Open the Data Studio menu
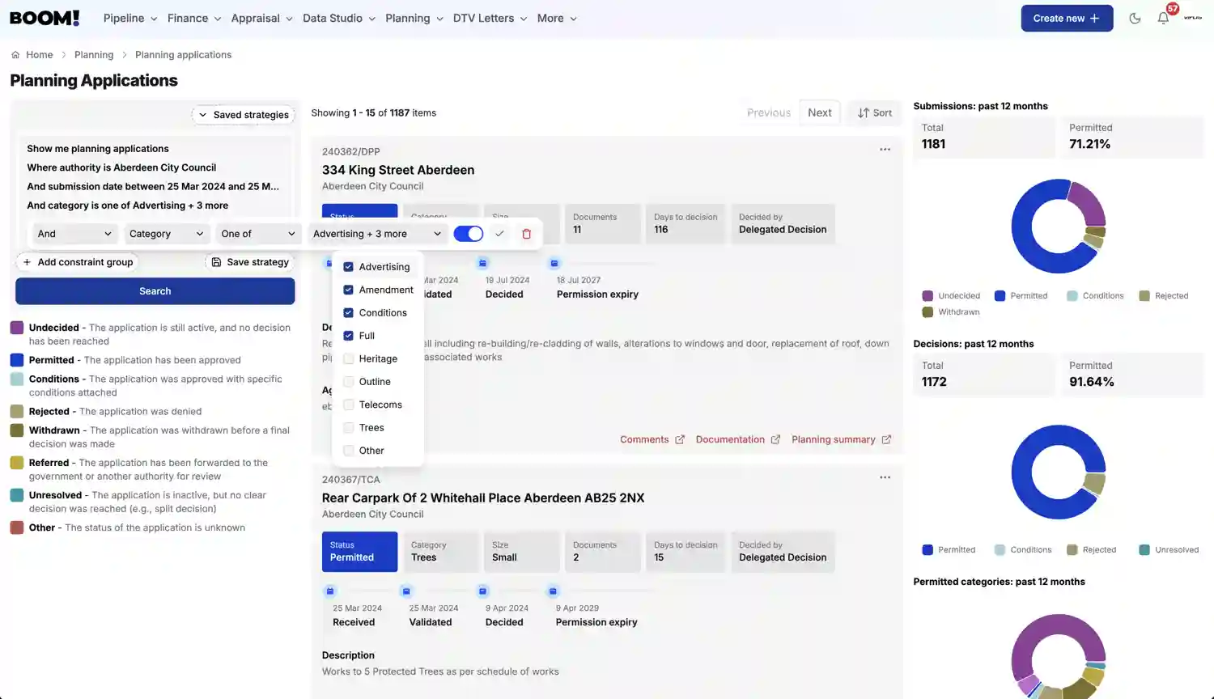The width and height of the screenshot is (1214, 699). [x=339, y=18]
